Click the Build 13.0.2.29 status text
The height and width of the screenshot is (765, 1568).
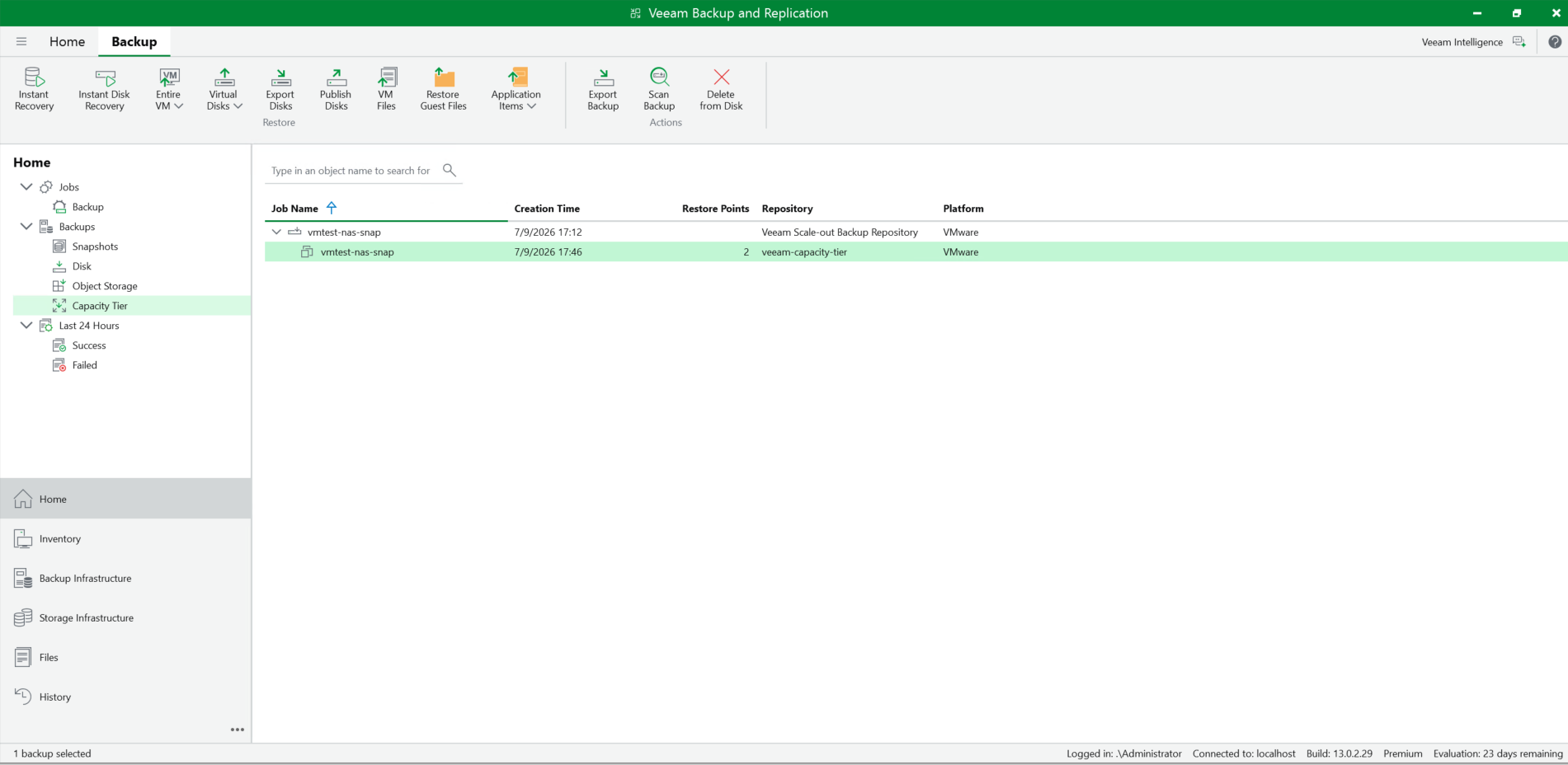coord(1340,753)
